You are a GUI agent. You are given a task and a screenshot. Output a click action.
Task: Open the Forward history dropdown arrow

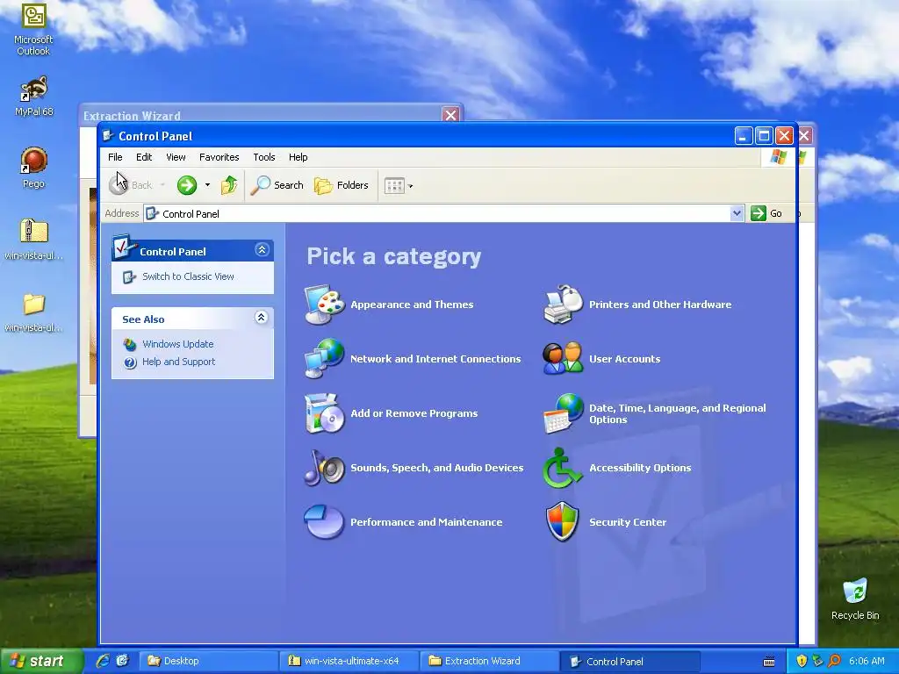207,185
